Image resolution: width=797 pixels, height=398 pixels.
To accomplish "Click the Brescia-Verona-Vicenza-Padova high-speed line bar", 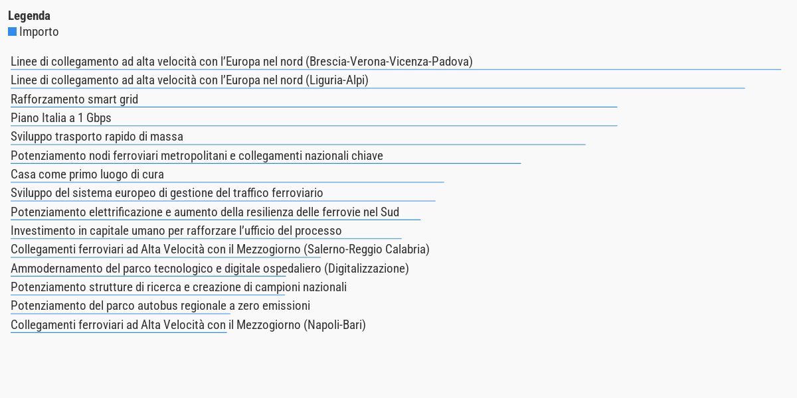I will 396,62.
